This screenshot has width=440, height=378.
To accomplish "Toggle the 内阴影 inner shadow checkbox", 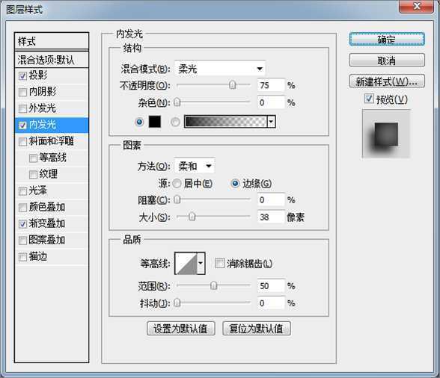I will (22, 92).
